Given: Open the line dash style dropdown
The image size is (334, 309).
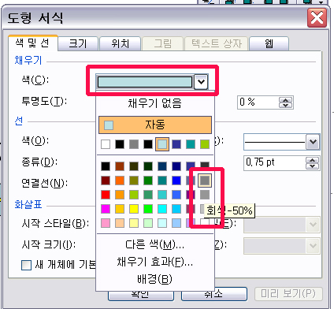Looking at the screenshot, I should (x=313, y=142).
